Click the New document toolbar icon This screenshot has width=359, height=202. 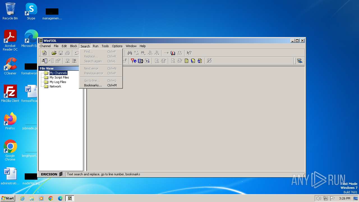point(44,53)
